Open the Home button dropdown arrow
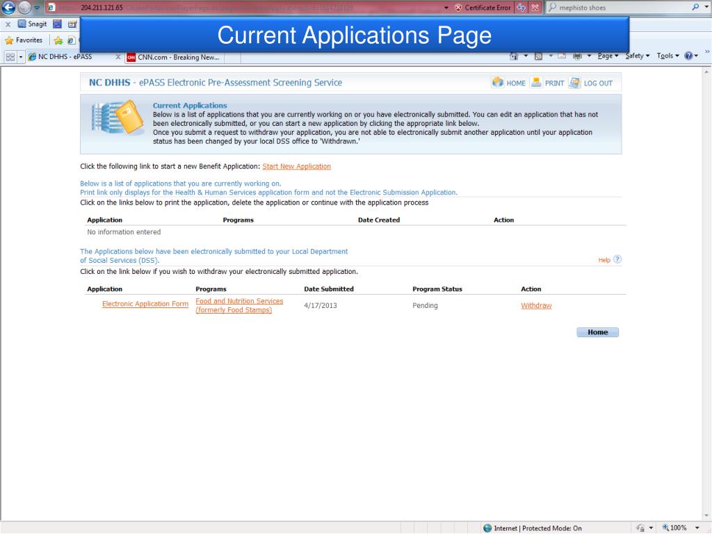The image size is (712, 534). pos(526,56)
